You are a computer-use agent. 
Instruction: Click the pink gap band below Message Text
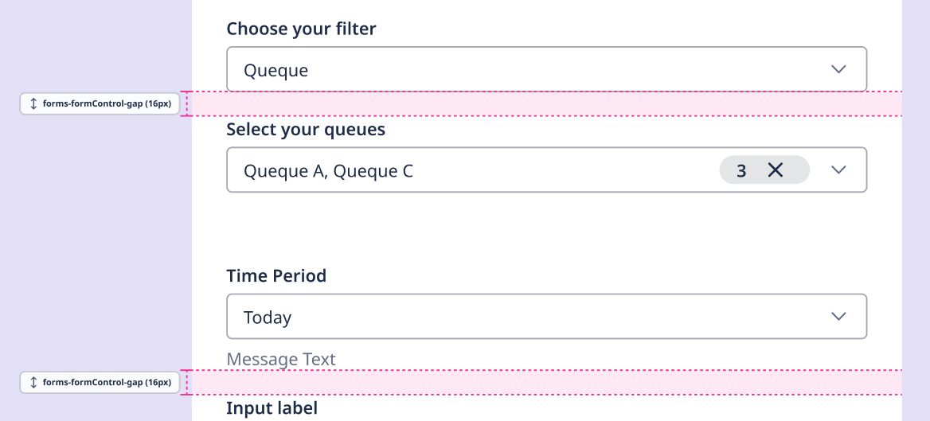click(x=546, y=383)
